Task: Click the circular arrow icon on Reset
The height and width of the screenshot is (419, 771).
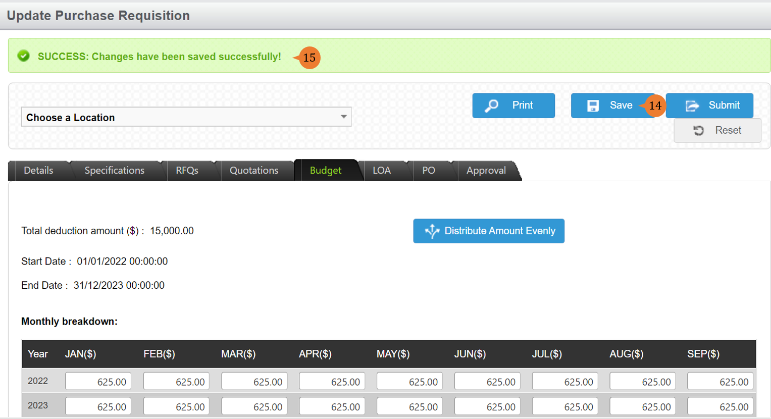Action: tap(699, 130)
